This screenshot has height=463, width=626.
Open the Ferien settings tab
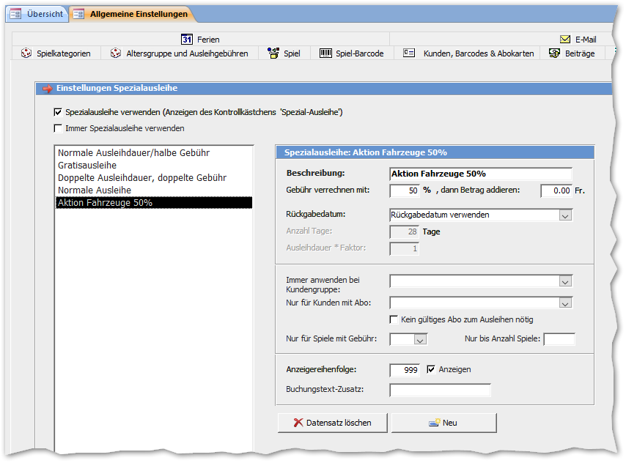tap(201, 39)
